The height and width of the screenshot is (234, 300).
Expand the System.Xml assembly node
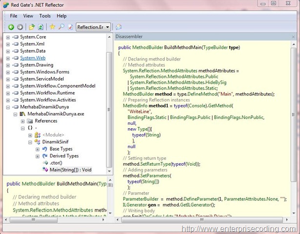8,44
